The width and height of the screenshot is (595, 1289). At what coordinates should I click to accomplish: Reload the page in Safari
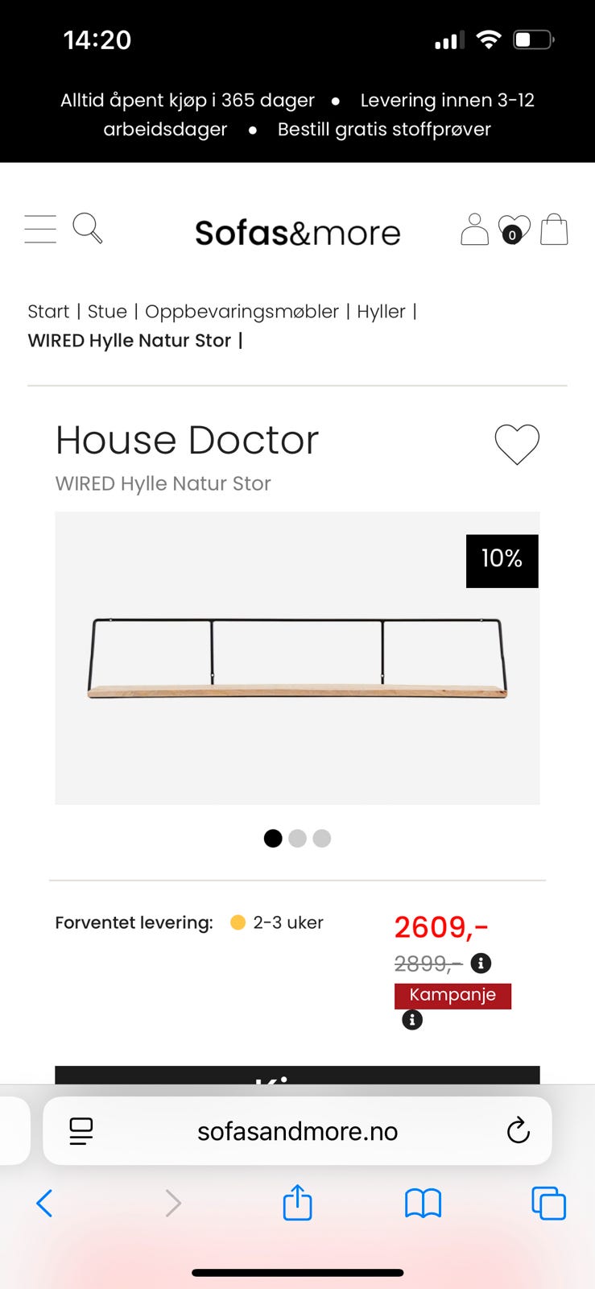click(518, 1131)
